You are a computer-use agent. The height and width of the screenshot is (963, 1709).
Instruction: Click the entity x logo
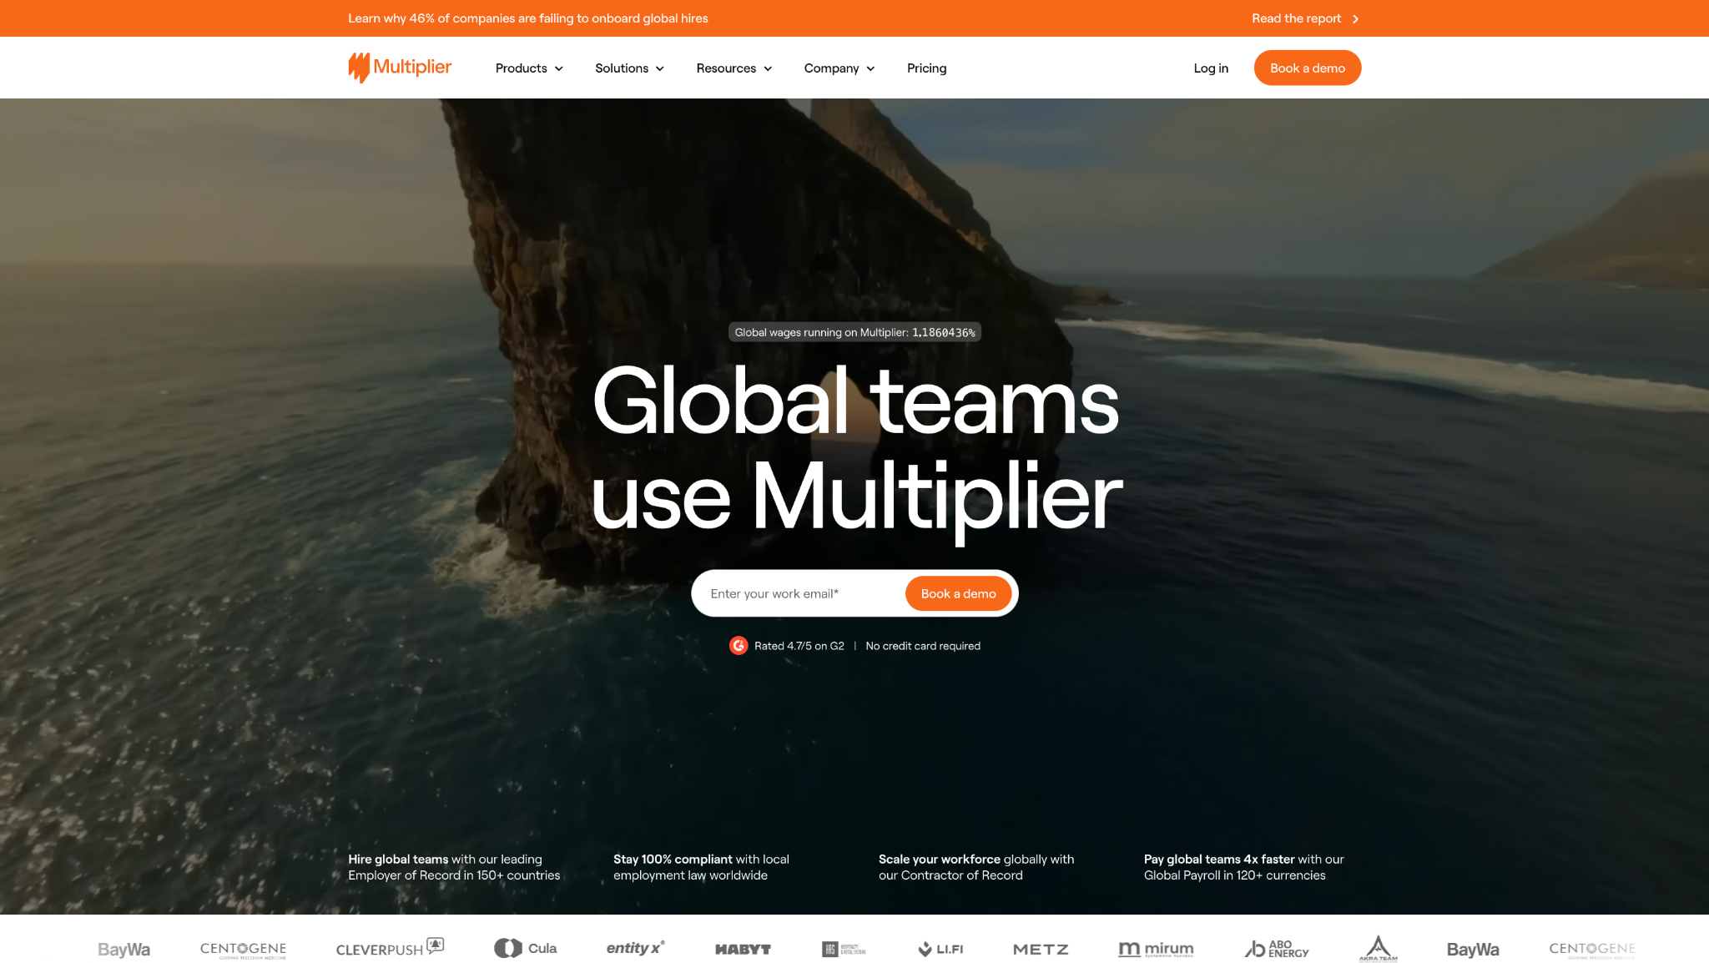click(x=635, y=948)
